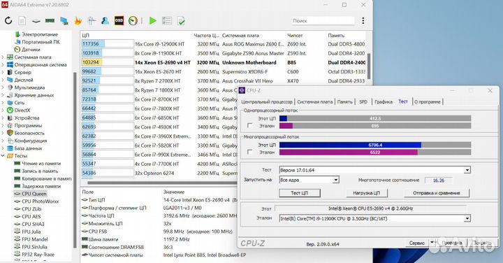The width and height of the screenshot is (503, 263).
Task: Click the memory module benchmark toolbar icon
Action: click(x=50, y=21)
